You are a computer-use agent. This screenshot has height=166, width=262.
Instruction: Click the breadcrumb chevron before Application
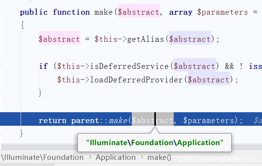coord(90,157)
